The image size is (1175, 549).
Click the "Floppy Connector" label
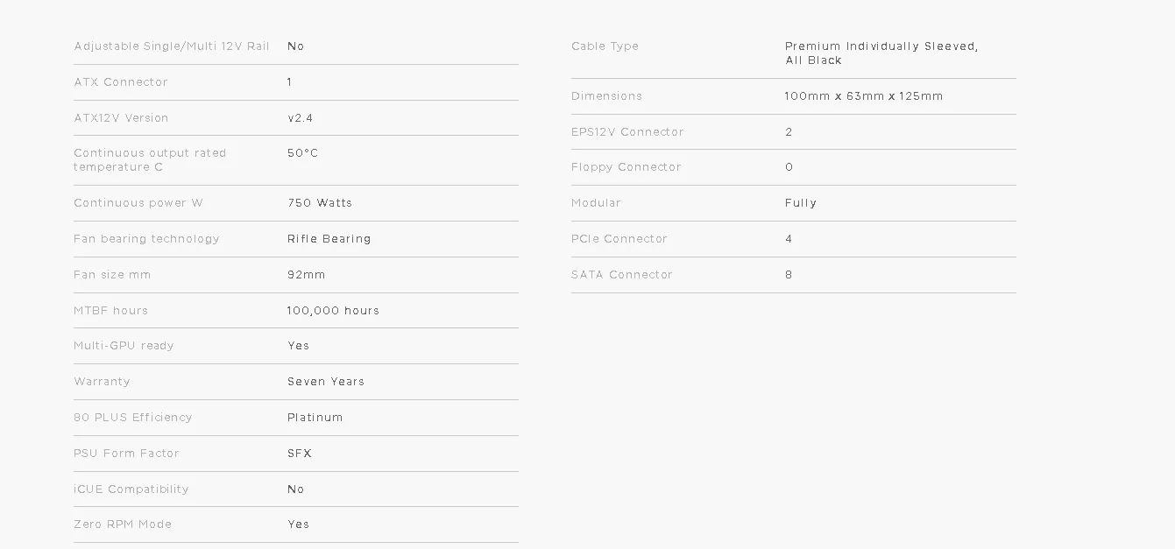[x=626, y=167]
